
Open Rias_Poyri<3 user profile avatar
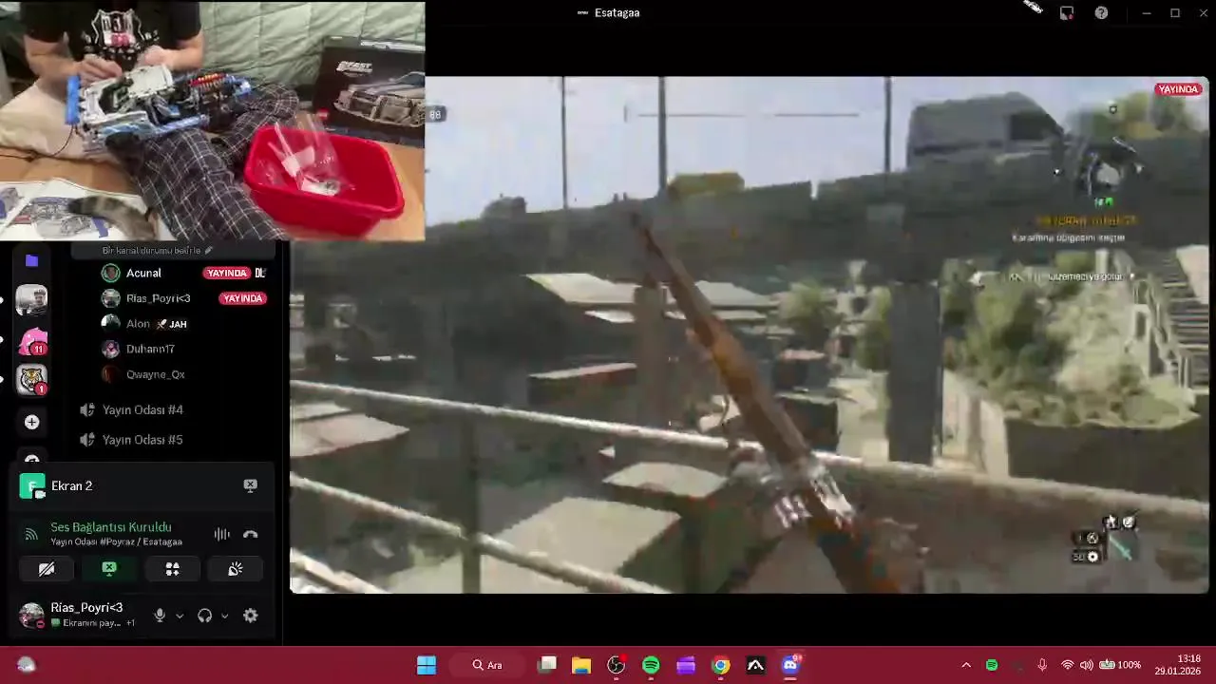click(31, 615)
